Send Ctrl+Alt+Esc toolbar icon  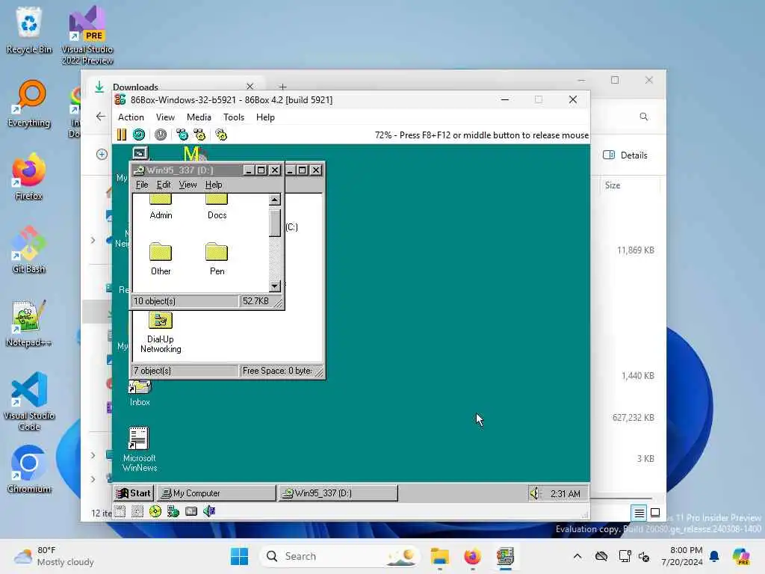pos(199,135)
